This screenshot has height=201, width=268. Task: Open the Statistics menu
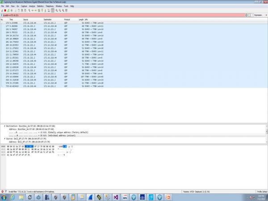click(40, 6)
